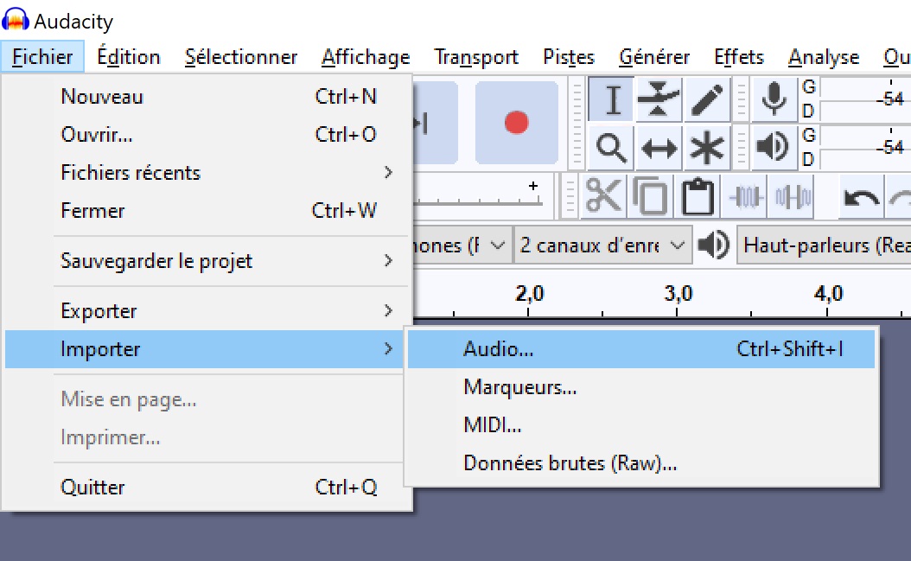Click the Cut scissors icon
911x561 pixels.
602,196
